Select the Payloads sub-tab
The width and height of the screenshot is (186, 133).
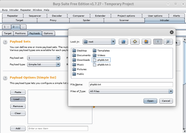(x=35, y=33)
